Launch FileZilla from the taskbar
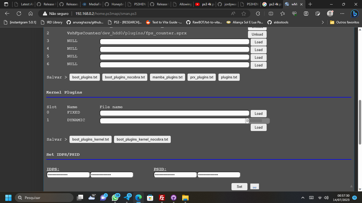Viewport: 362px width, 203px height. 162,198
